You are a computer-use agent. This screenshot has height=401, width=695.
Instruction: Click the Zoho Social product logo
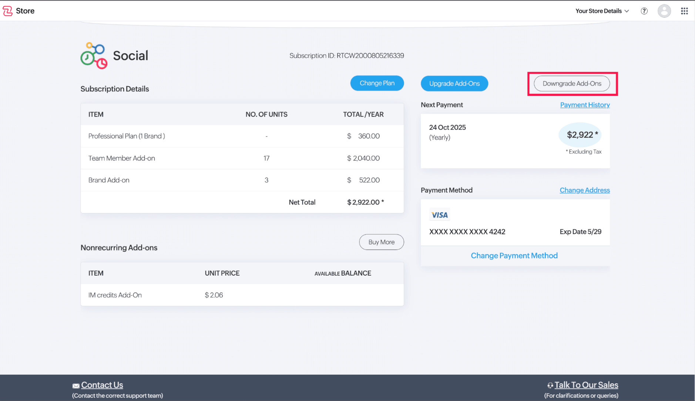click(x=94, y=56)
